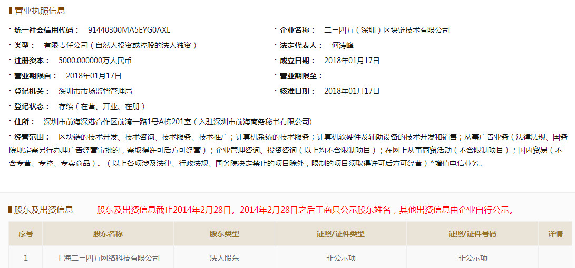Click the 股东名称 column header

point(108,234)
